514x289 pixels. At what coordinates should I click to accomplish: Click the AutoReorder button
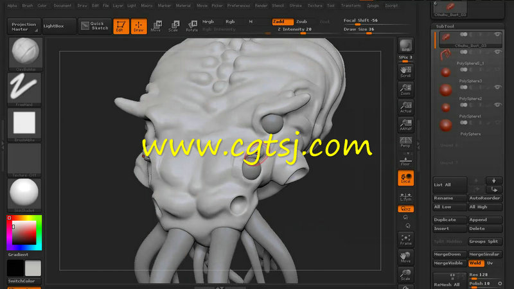pyautogui.click(x=485, y=198)
